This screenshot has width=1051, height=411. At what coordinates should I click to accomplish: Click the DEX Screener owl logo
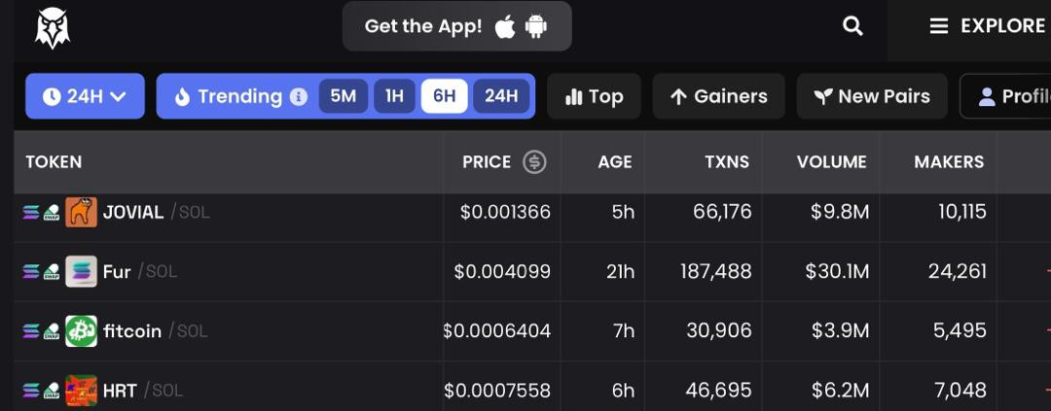tap(53, 27)
